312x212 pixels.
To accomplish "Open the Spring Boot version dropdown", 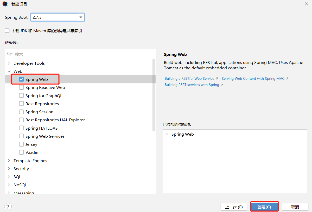I will click(x=81, y=17).
